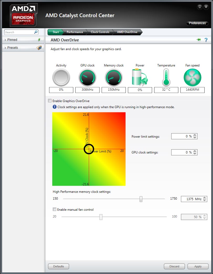213x274 pixels.
Task: Decrease memory clock MHz with down arrow
Action: tap(205, 200)
